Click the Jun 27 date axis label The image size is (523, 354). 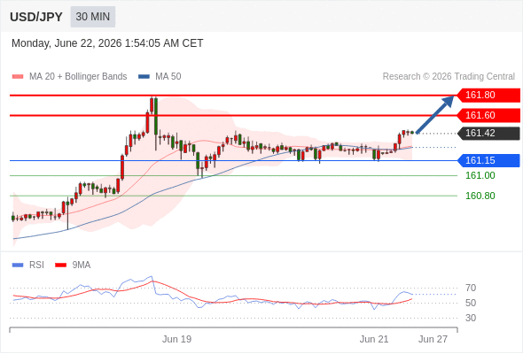[433, 339]
